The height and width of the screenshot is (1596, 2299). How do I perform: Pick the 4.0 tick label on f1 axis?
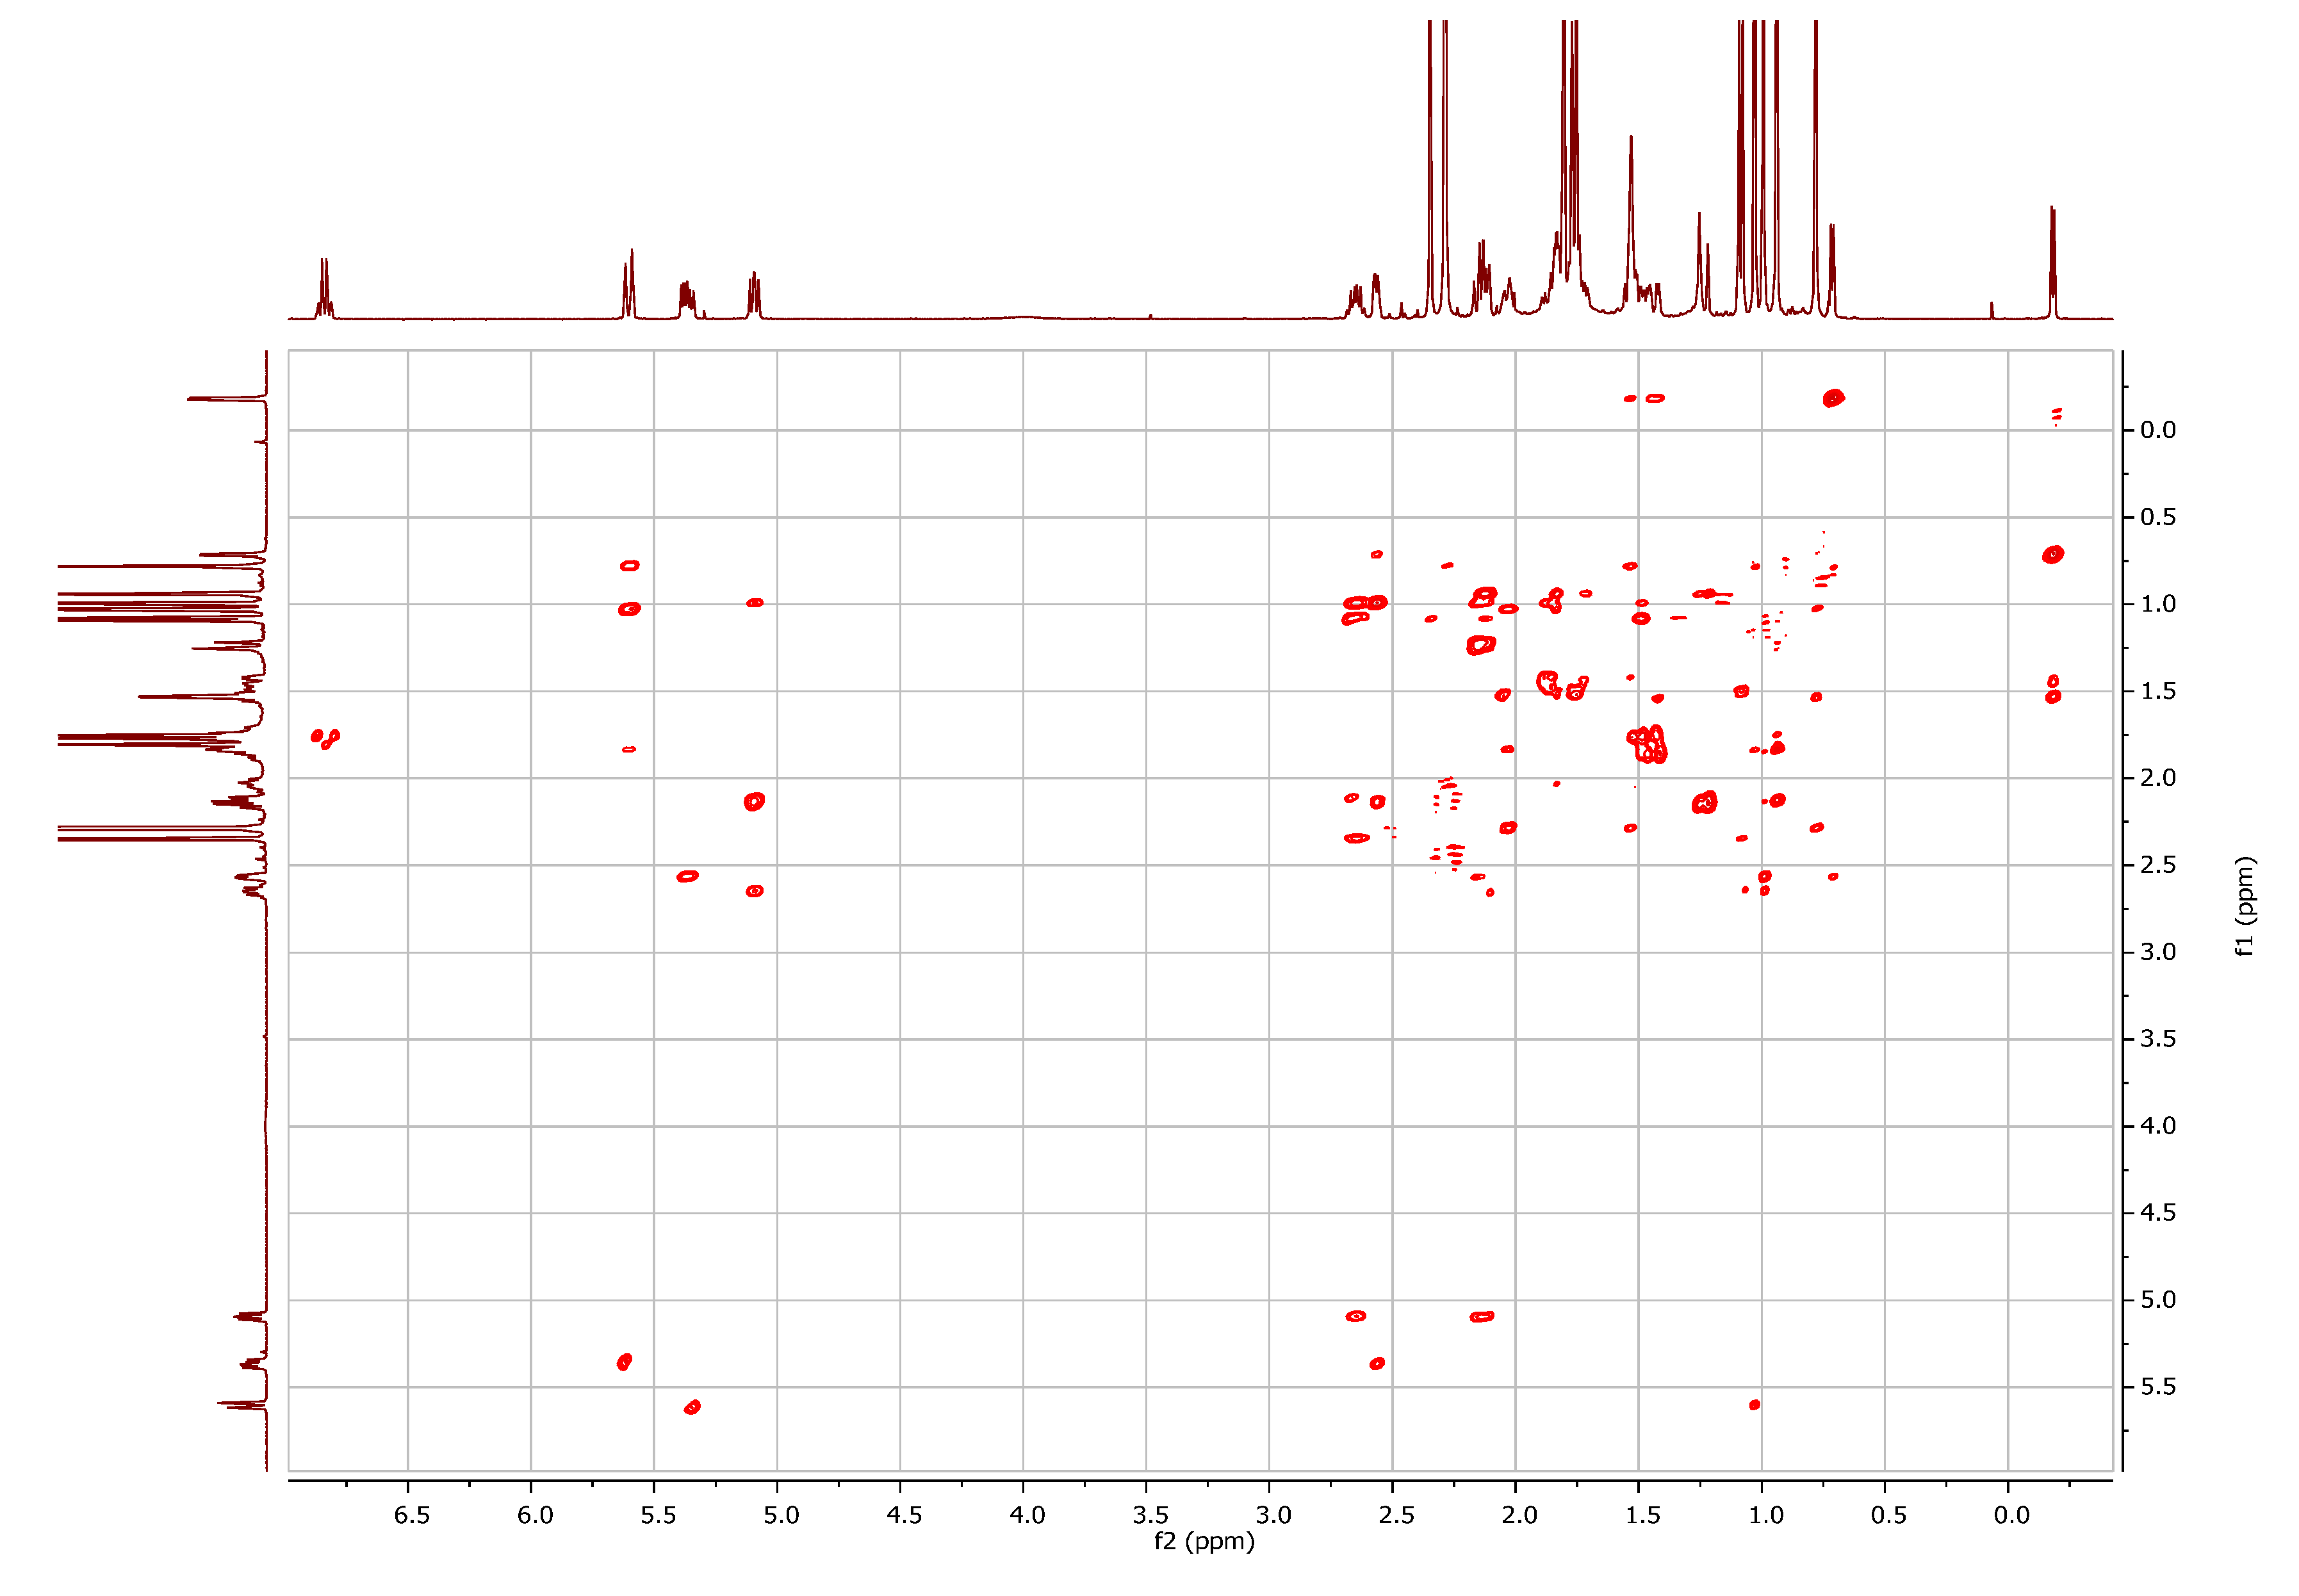coord(2158,1126)
